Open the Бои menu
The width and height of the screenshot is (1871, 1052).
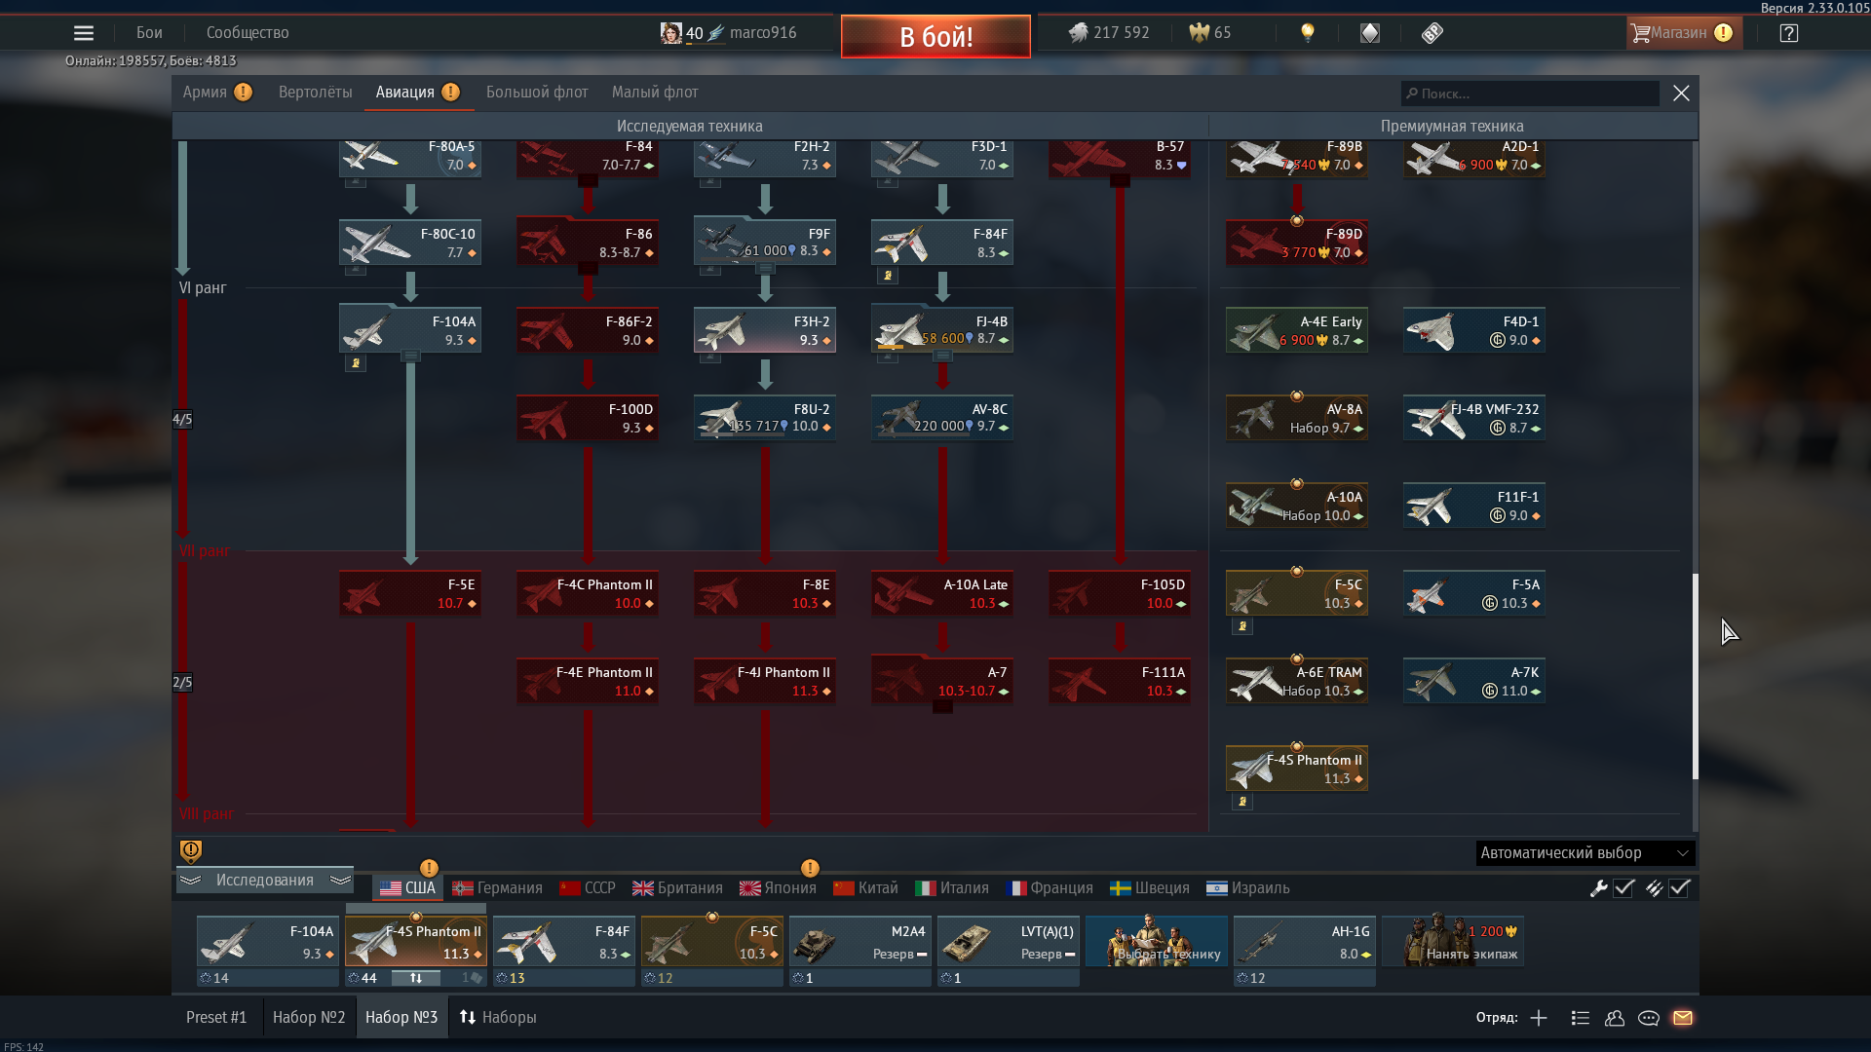point(149,33)
